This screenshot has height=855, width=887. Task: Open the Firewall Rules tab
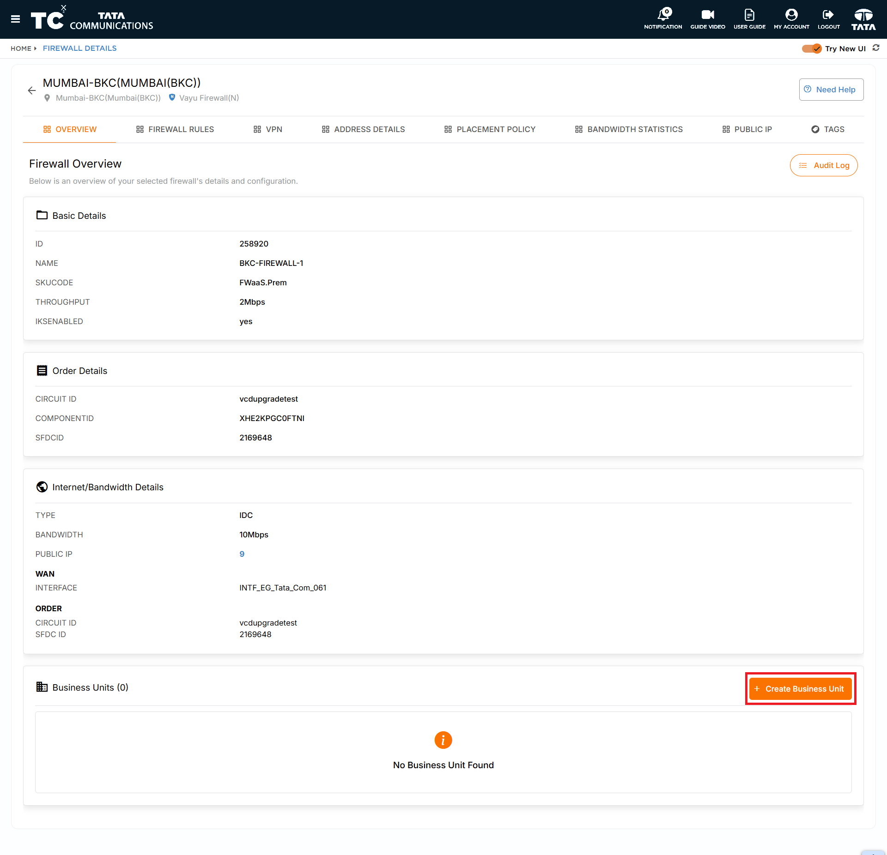[175, 129]
